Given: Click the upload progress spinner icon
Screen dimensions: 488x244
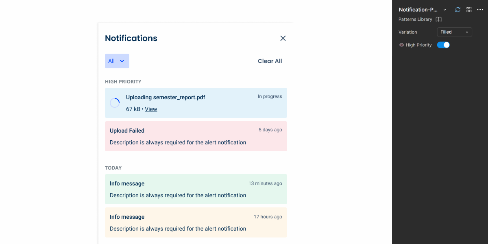Looking at the screenshot, I should tap(115, 103).
